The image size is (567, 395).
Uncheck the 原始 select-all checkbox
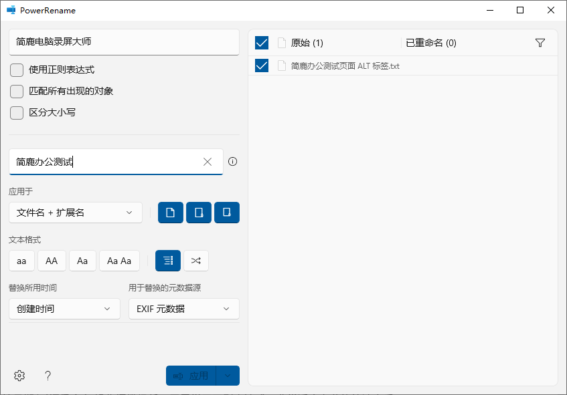(x=261, y=42)
